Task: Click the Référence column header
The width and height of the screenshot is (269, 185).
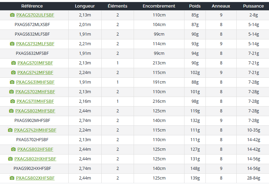Action: pyautogui.click(x=32, y=6)
